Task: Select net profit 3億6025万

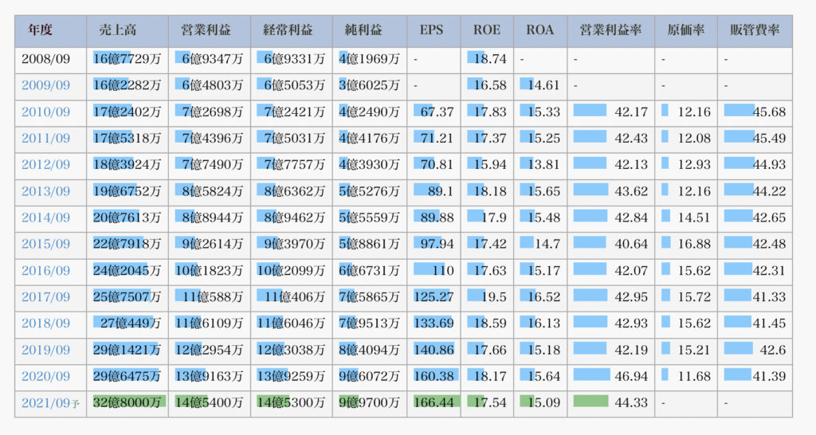Action: coord(370,85)
